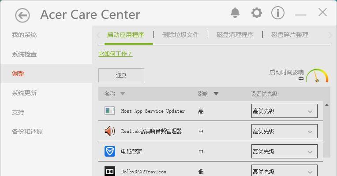
Task: Switch to the 磁盘清理程序 tab
Action: pos(235,35)
